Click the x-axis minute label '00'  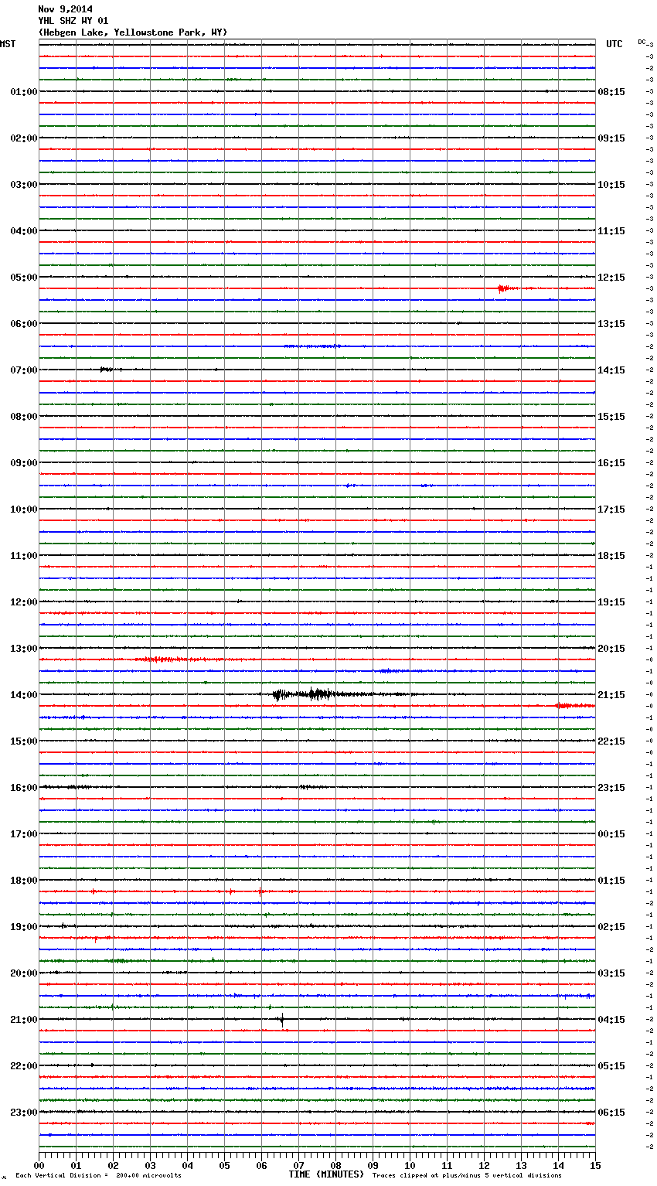coord(39,1165)
